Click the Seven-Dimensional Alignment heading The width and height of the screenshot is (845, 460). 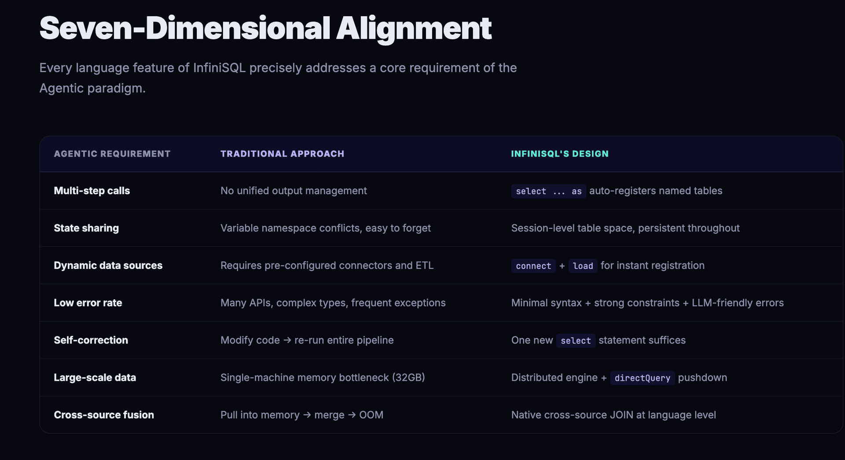coord(265,28)
